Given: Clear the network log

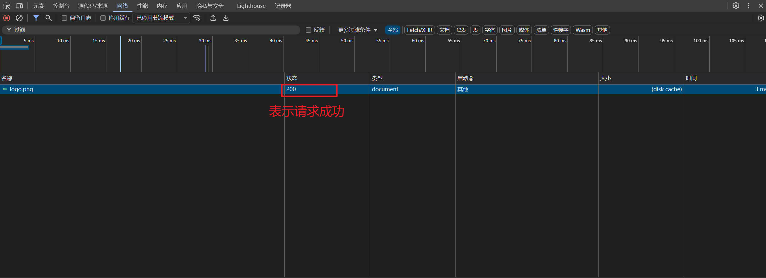Looking at the screenshot, I should (19, 18).
